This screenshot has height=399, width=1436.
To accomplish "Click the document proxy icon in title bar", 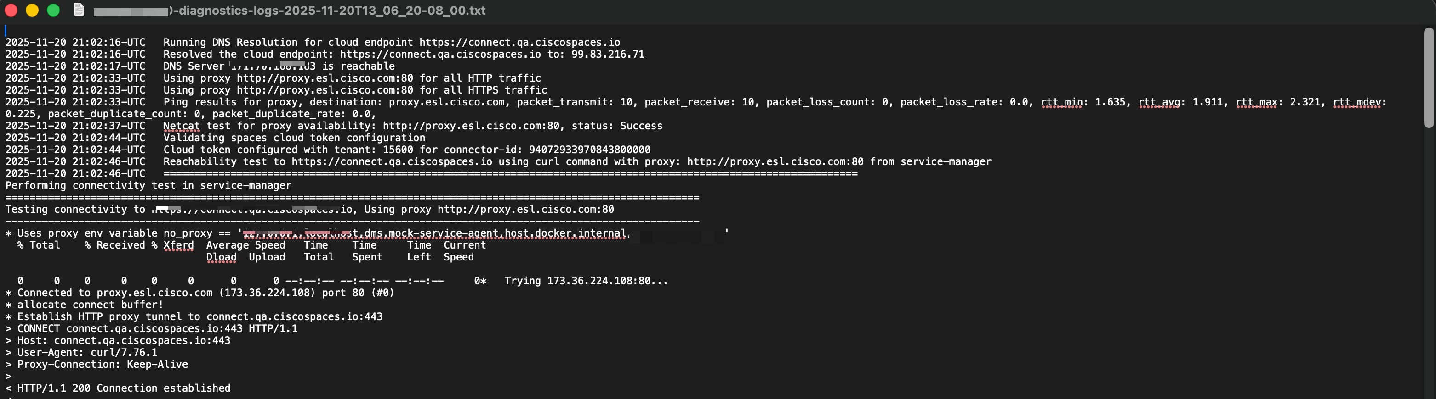I will click(x=79, y=10).
